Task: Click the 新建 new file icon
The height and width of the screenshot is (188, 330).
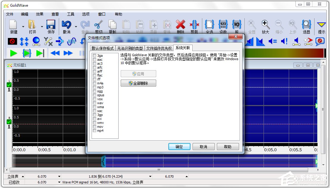Action: pyautogui.click(x=13, y=25)
